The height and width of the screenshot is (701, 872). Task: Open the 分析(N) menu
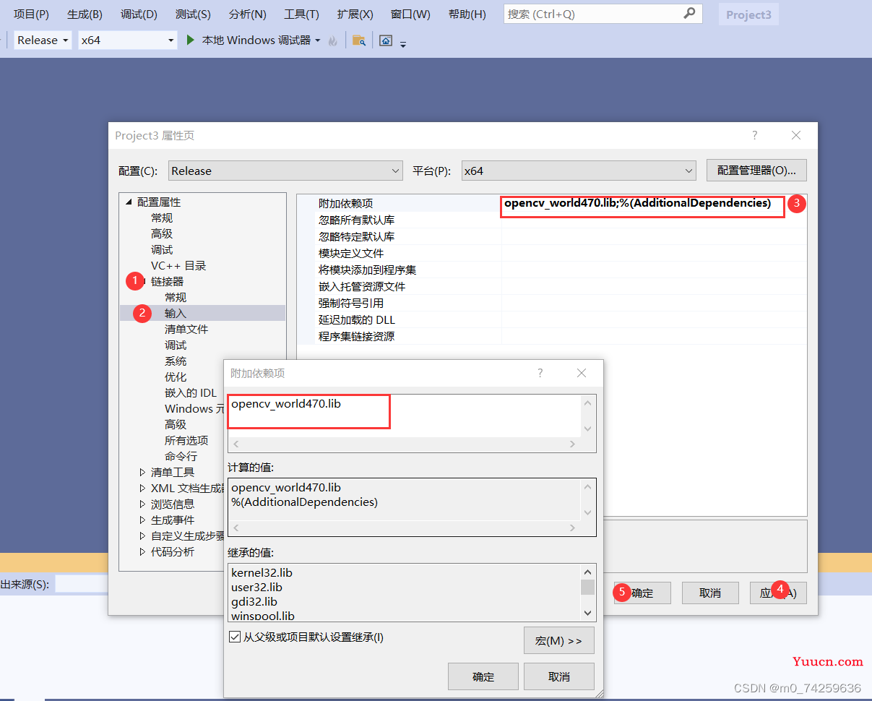tap(247, 14)
